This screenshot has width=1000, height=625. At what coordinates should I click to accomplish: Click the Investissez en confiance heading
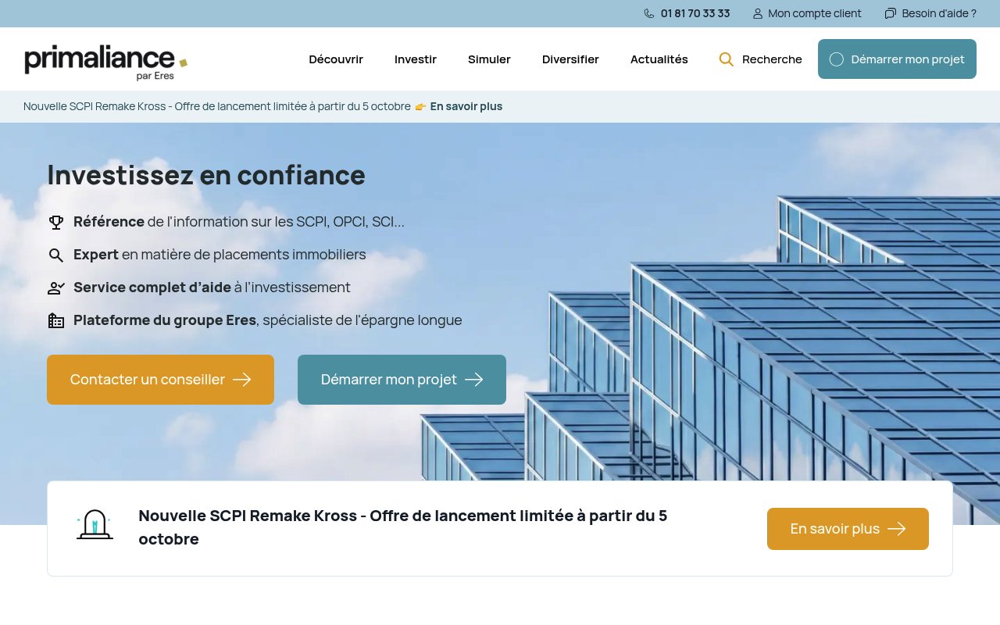pos(206,175)
